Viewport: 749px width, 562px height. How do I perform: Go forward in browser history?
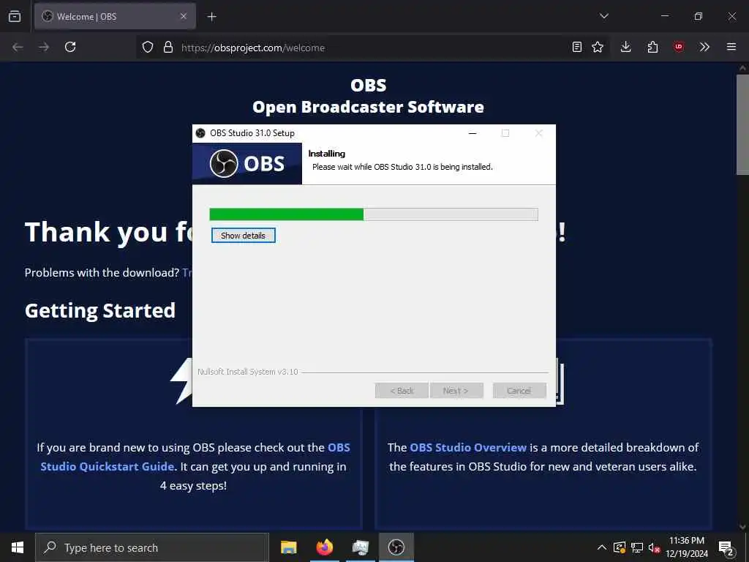click(x=44, y=47)
